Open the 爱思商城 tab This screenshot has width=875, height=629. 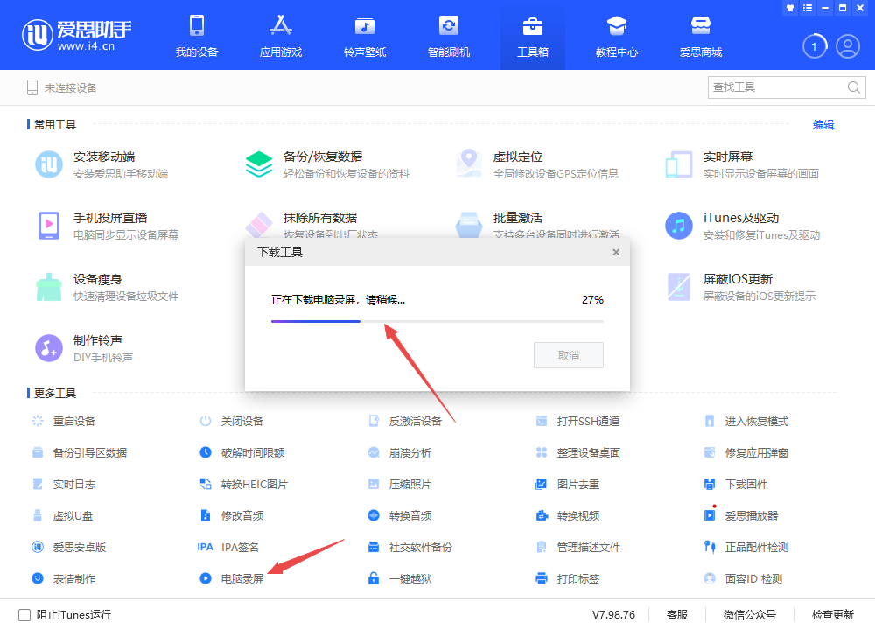(x=701, y=36)
